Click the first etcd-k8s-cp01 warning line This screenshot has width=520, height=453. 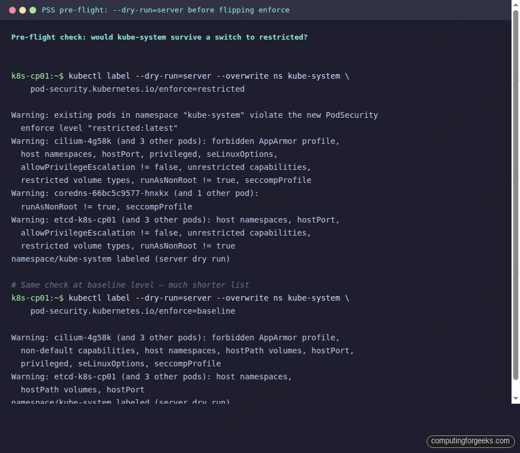click(175, 220)
